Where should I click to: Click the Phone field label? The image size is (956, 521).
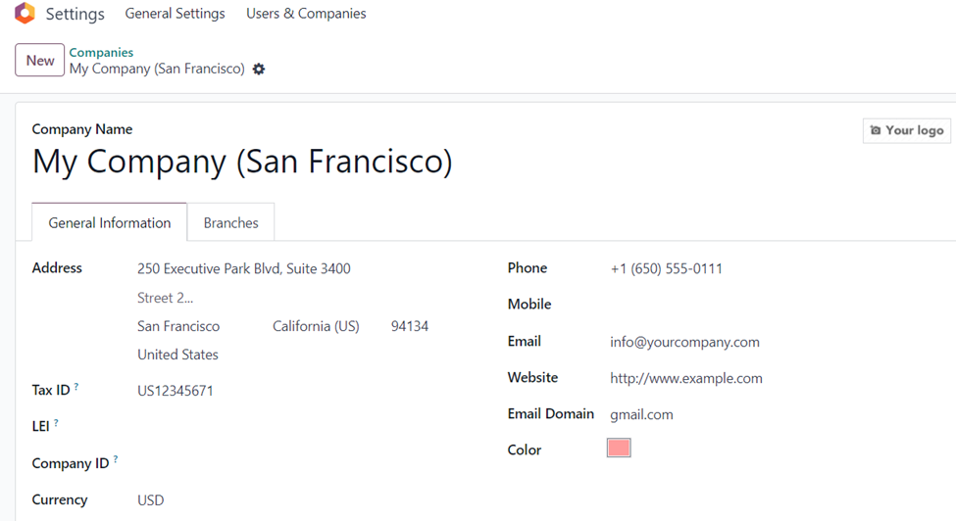(x=528, y=267)
